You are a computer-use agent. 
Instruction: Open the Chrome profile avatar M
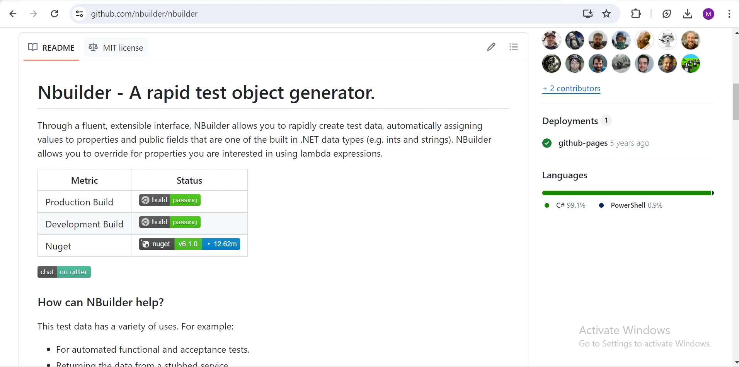coord(709,14)
